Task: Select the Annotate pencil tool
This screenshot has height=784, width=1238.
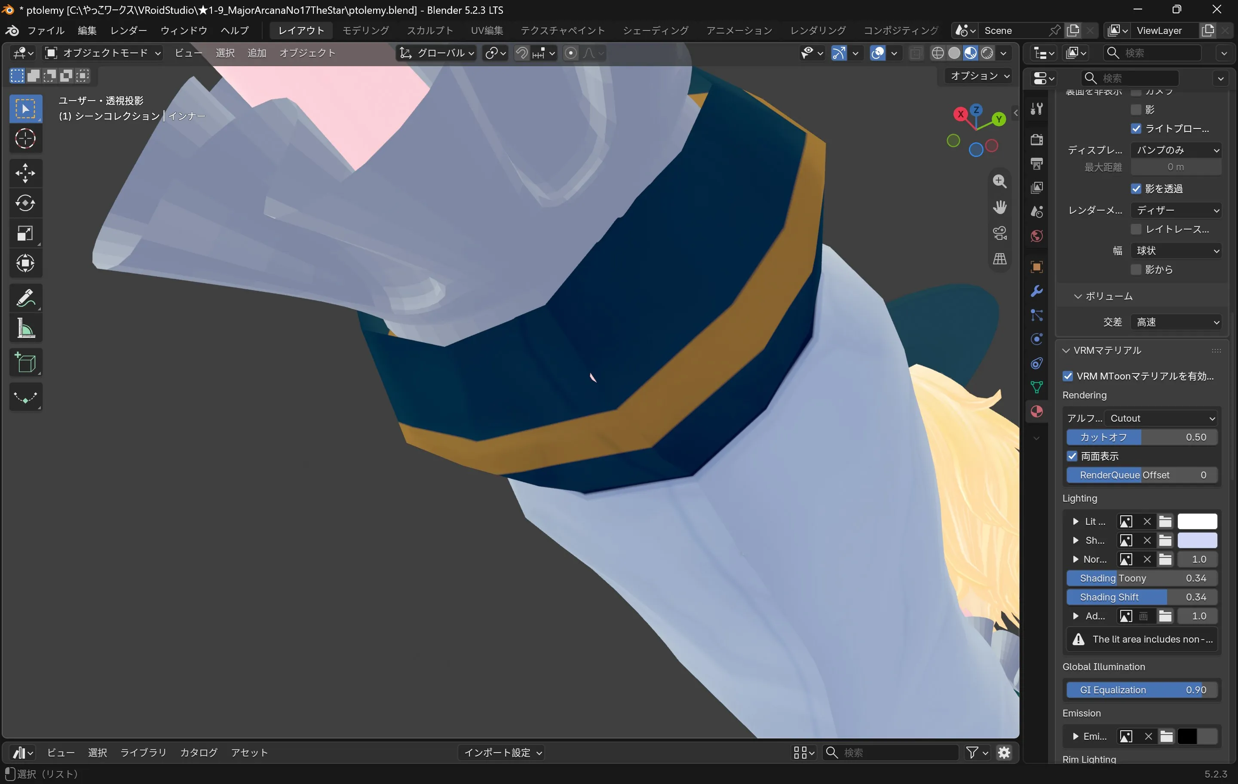Action: tap(25, 298)
